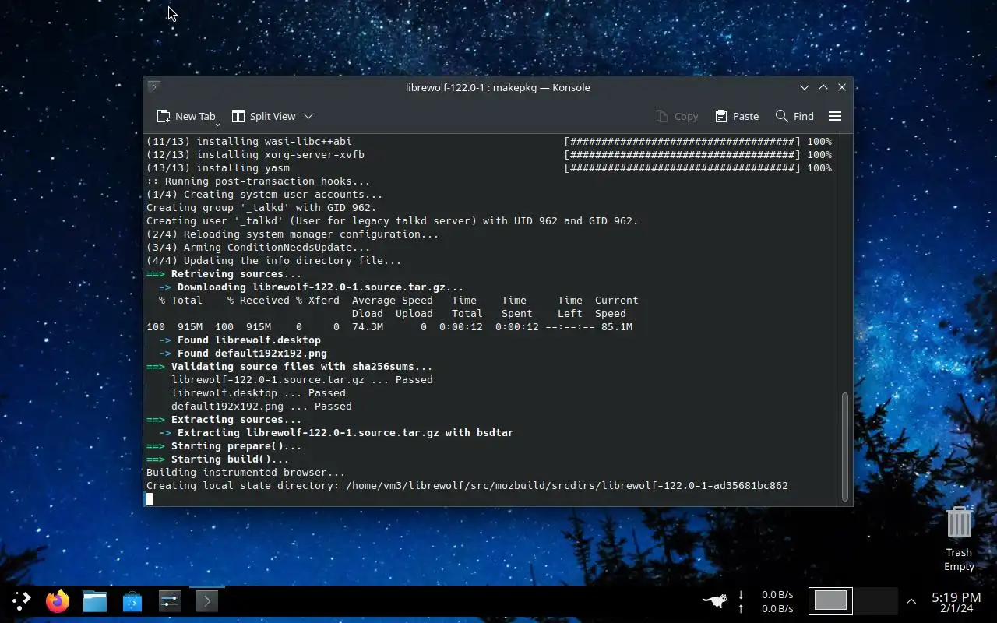Click the tray icon beside the network monitor

(x=714, y=600)
